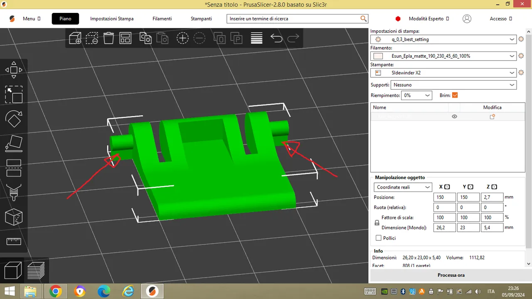Open the Cut tool
Image resolution: width=532 pixels, height=299 pixels.
coord(14,168)
